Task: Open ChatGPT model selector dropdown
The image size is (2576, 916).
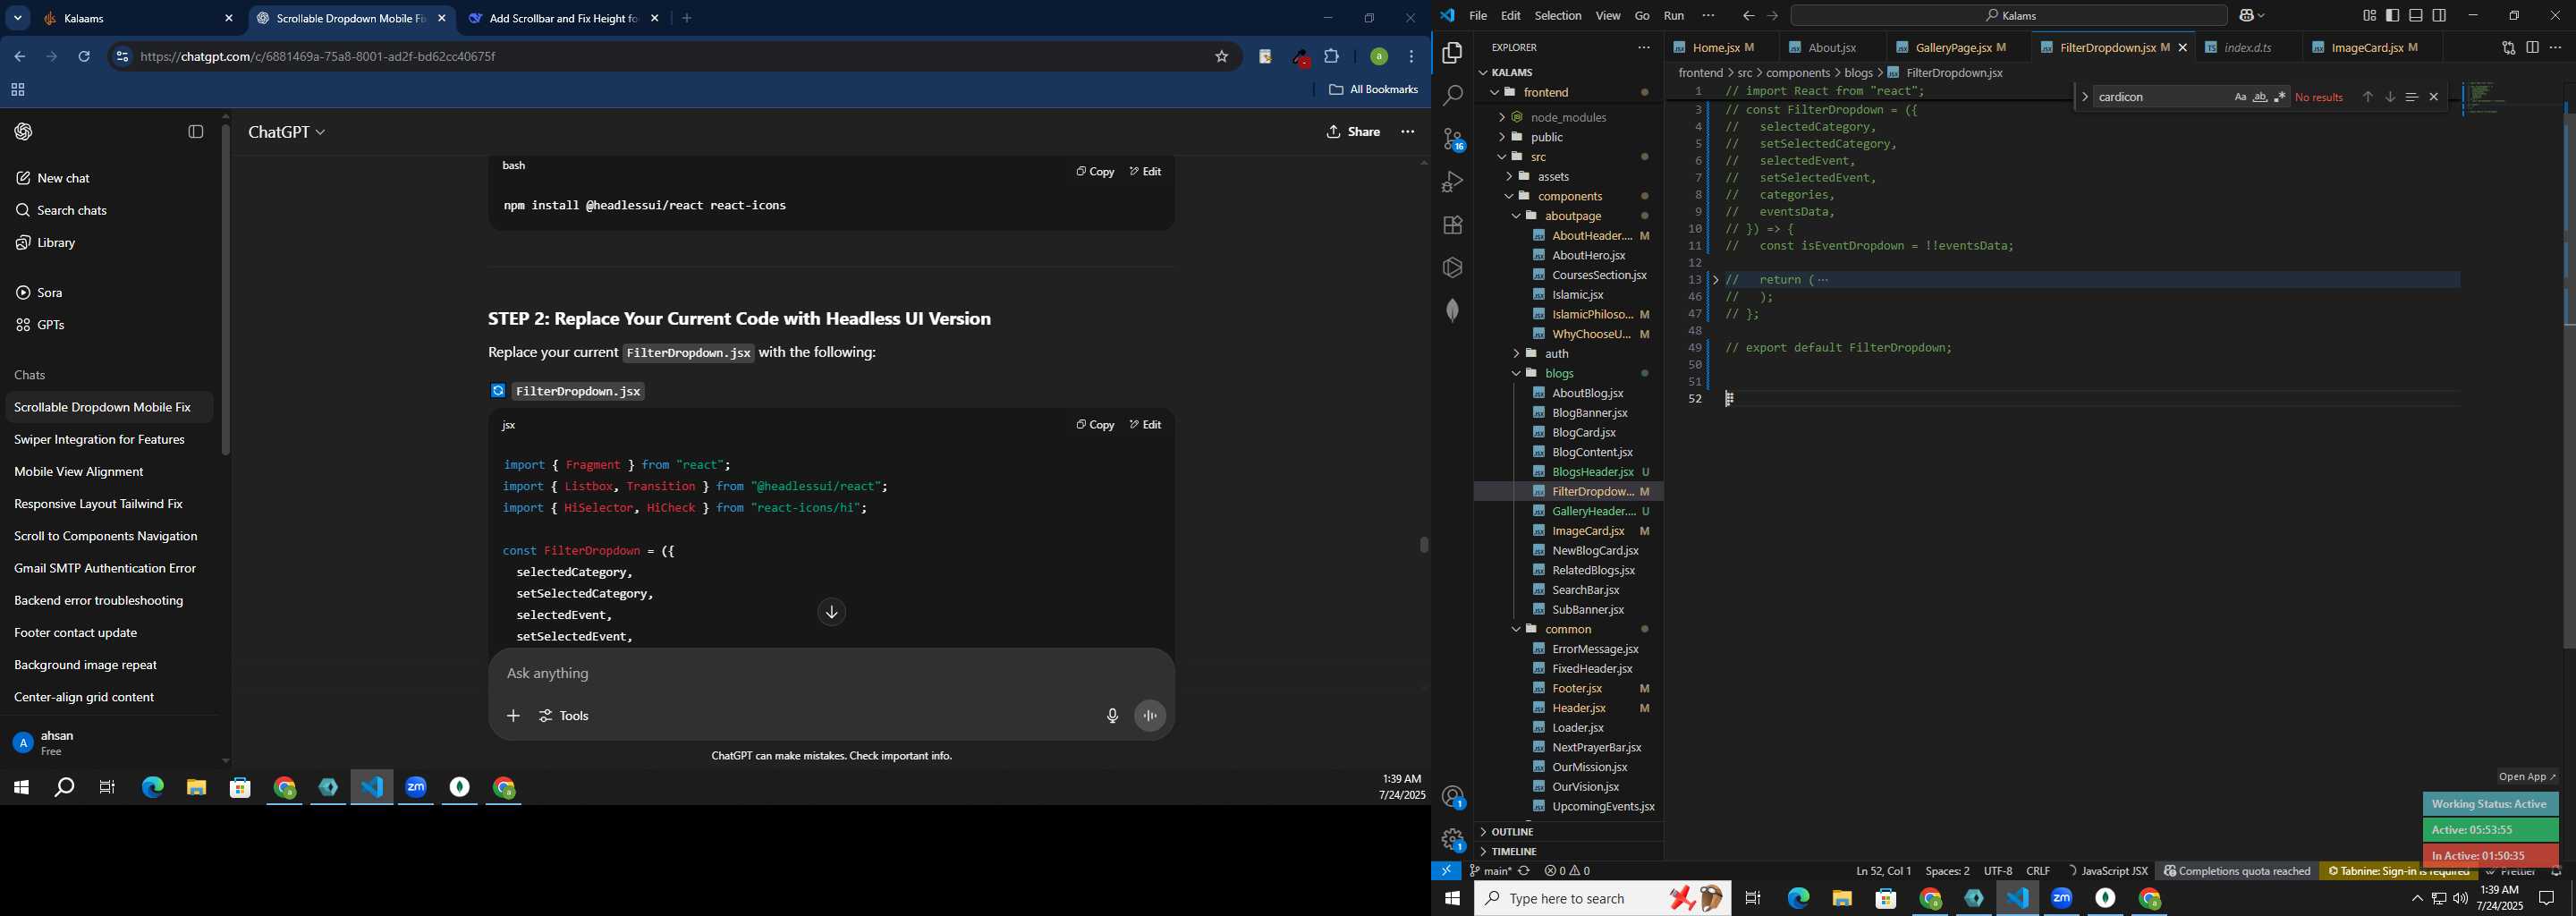Action: click(x=286, y=132)
